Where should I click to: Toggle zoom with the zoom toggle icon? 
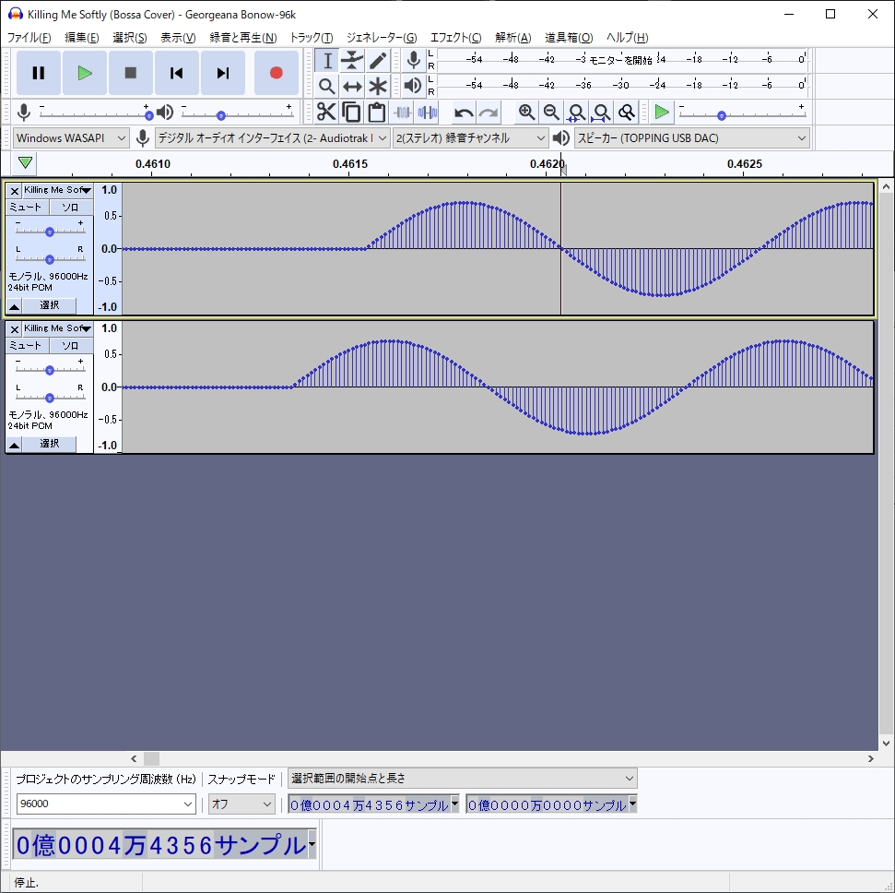click(627, 113)
